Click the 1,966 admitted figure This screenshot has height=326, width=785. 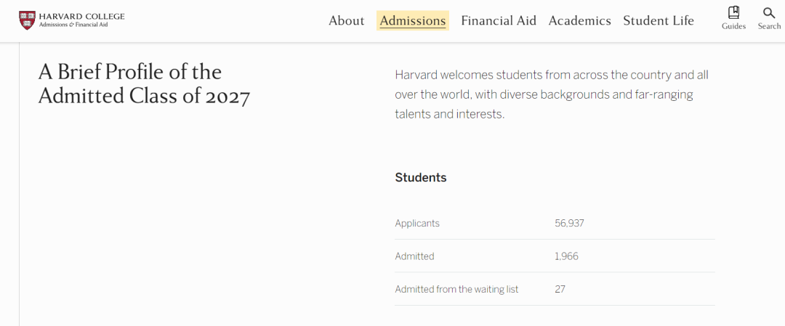(566, 256)
